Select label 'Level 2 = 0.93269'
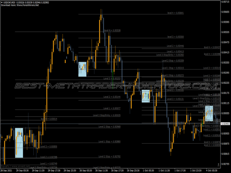The width and height of the screenshot is (231, 173). [212, 76]
